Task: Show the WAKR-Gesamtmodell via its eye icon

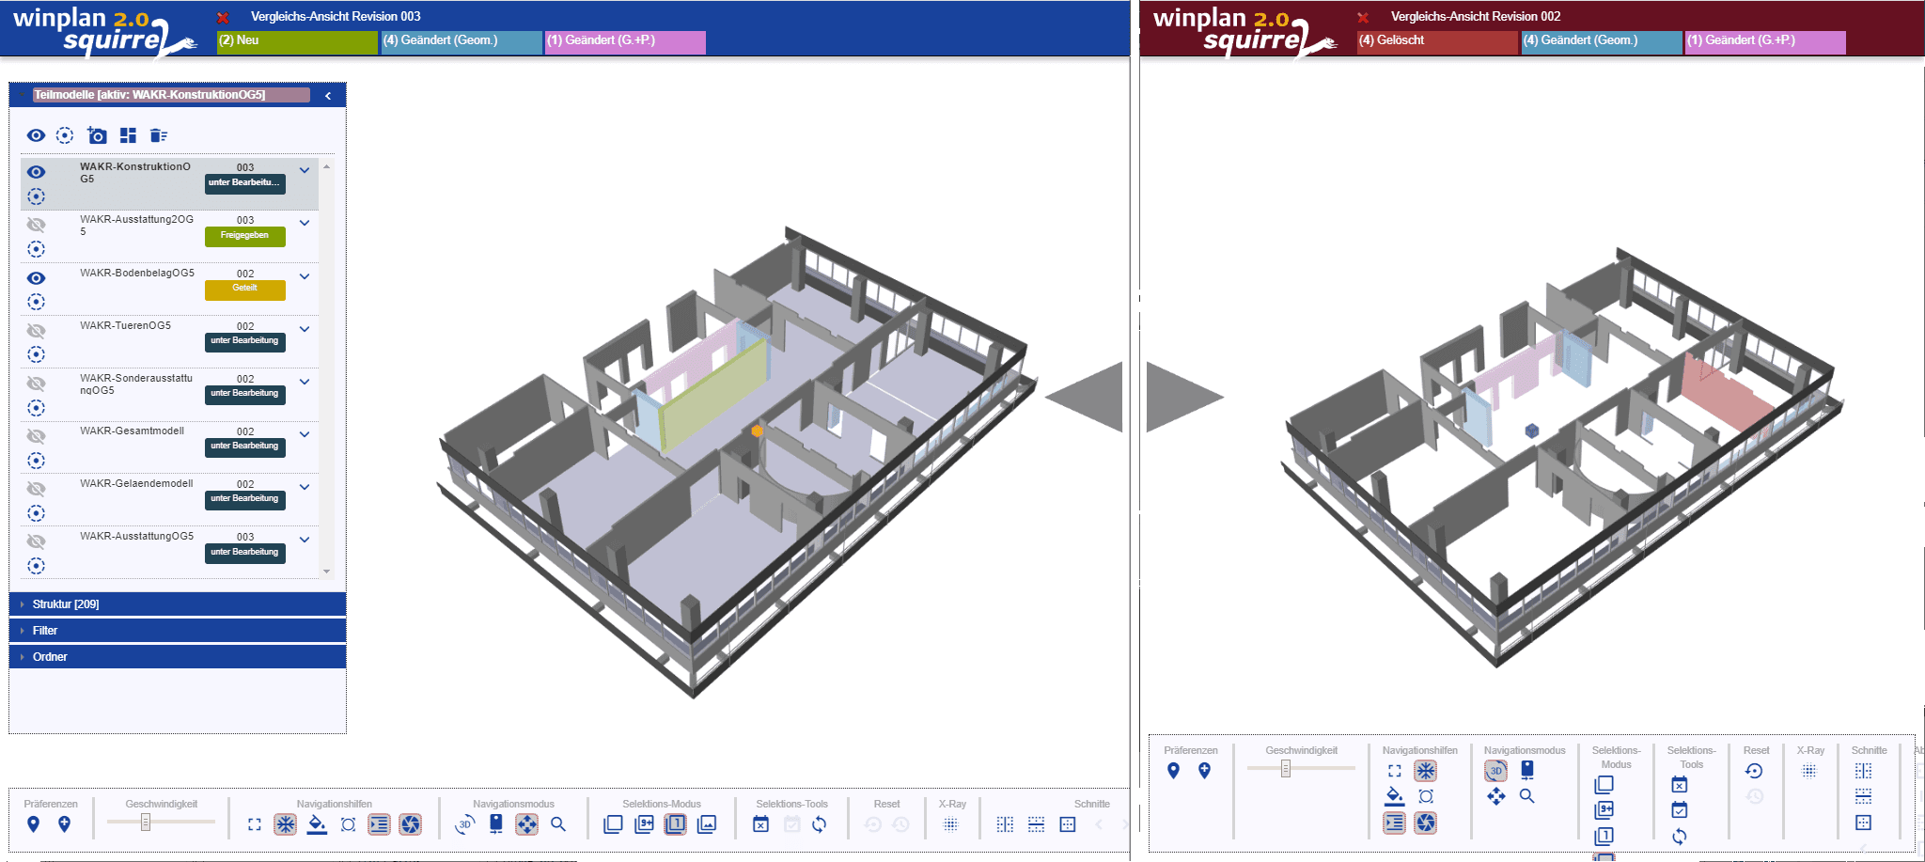Action: pos(36,436)
